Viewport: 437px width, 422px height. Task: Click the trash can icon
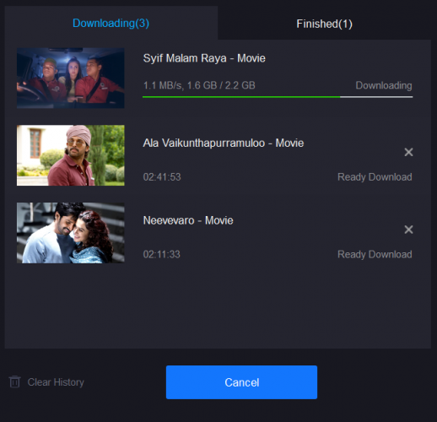(x=14, y=381)
